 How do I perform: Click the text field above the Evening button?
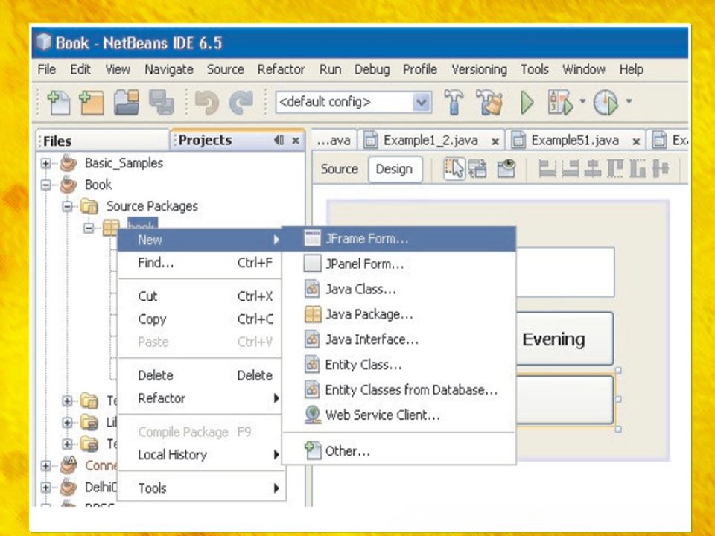point(565,272)
